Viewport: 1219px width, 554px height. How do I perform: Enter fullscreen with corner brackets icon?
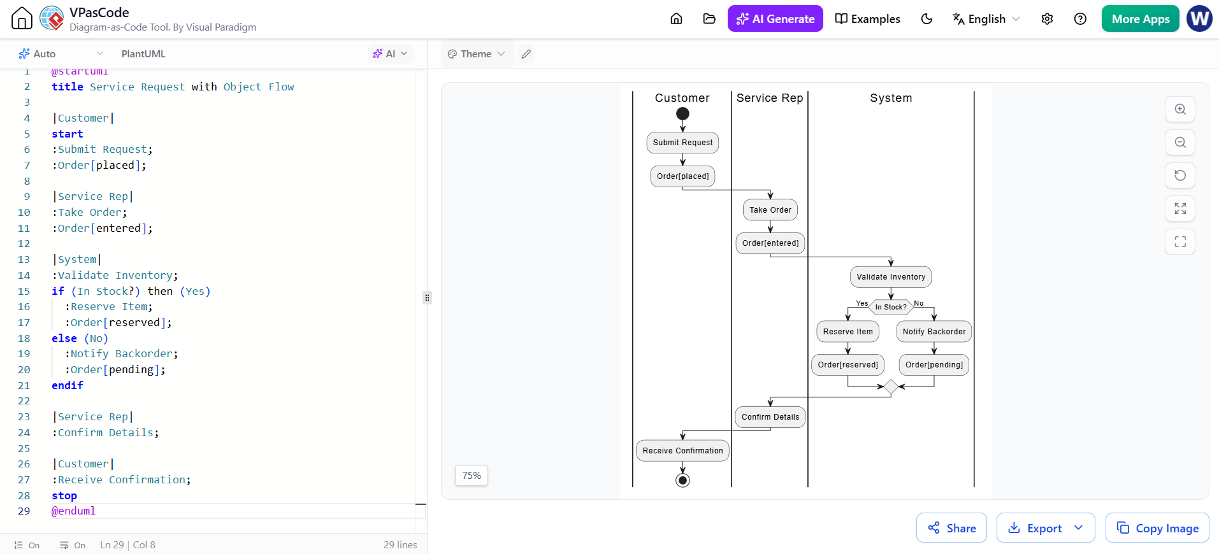pos(1180,241)
